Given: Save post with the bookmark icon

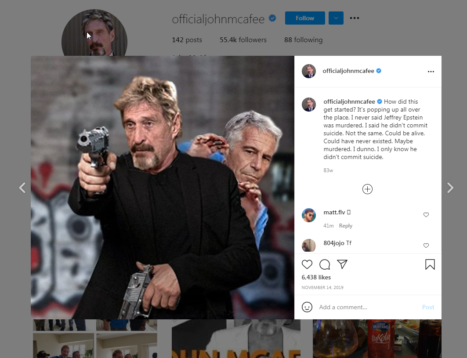Looking at the screenshot, I should tap(430, 264).
